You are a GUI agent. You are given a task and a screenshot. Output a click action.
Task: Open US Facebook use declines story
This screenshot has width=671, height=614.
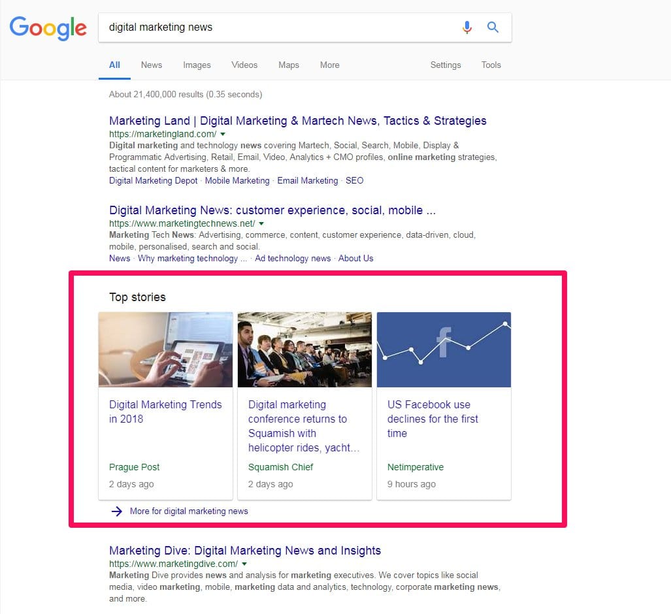tap(433, 419)
